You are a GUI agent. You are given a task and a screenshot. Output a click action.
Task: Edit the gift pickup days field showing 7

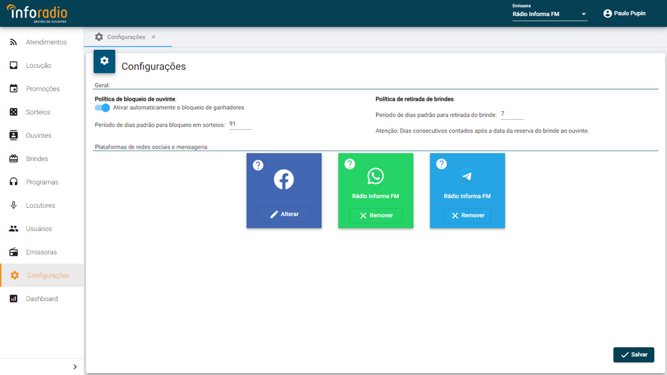click(x=512, y=115)
